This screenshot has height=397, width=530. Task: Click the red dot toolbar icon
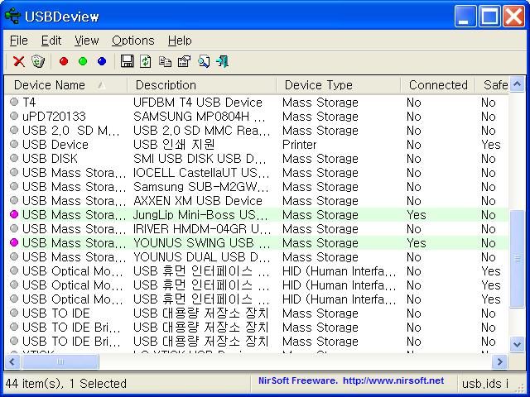64,61
